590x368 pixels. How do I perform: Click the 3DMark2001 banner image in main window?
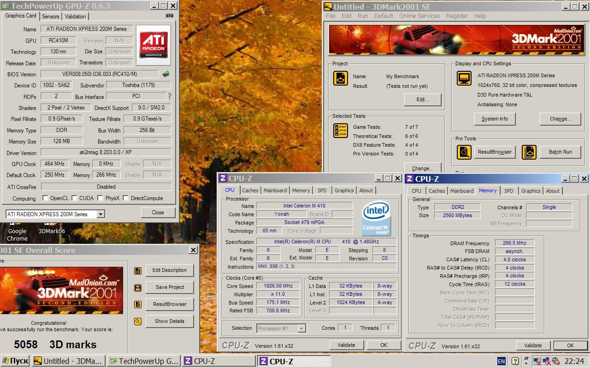click(455, 40)
